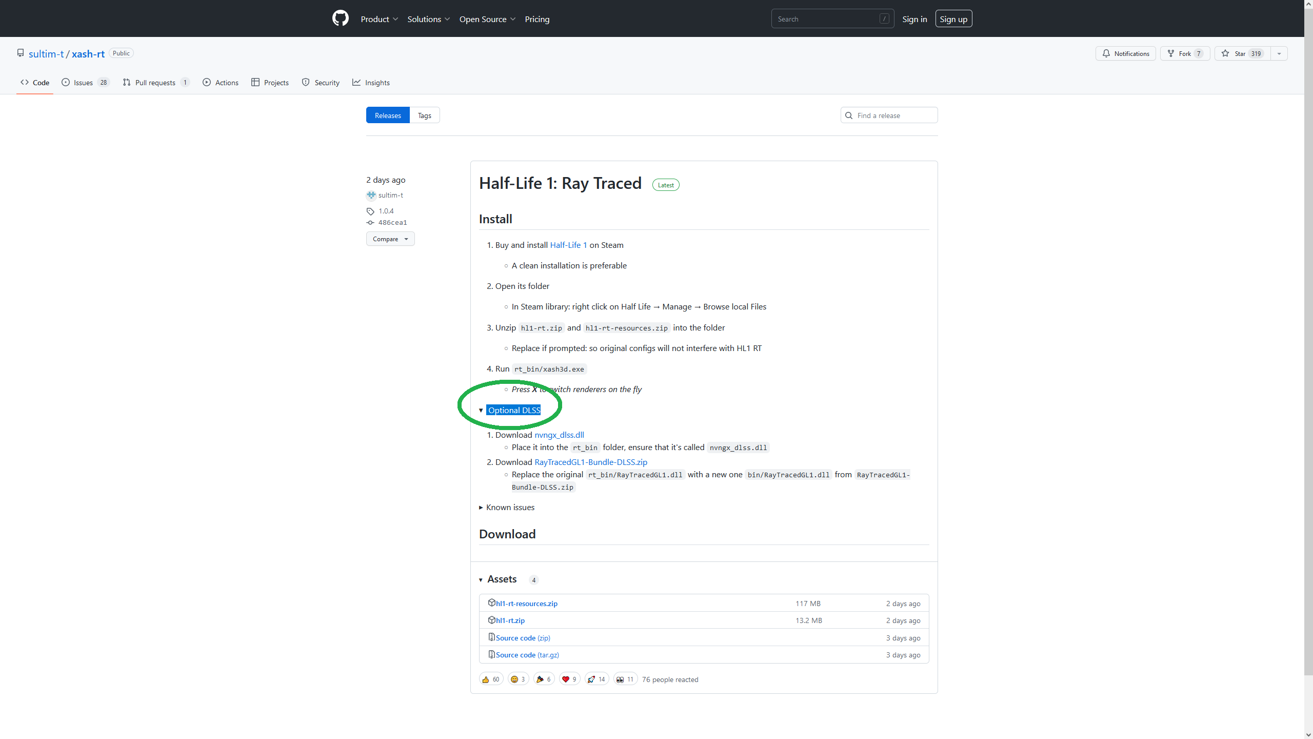Viewport: 1313px width, 739px height.
Task: Click the GitHub logo icon
Action: point(340,18)
